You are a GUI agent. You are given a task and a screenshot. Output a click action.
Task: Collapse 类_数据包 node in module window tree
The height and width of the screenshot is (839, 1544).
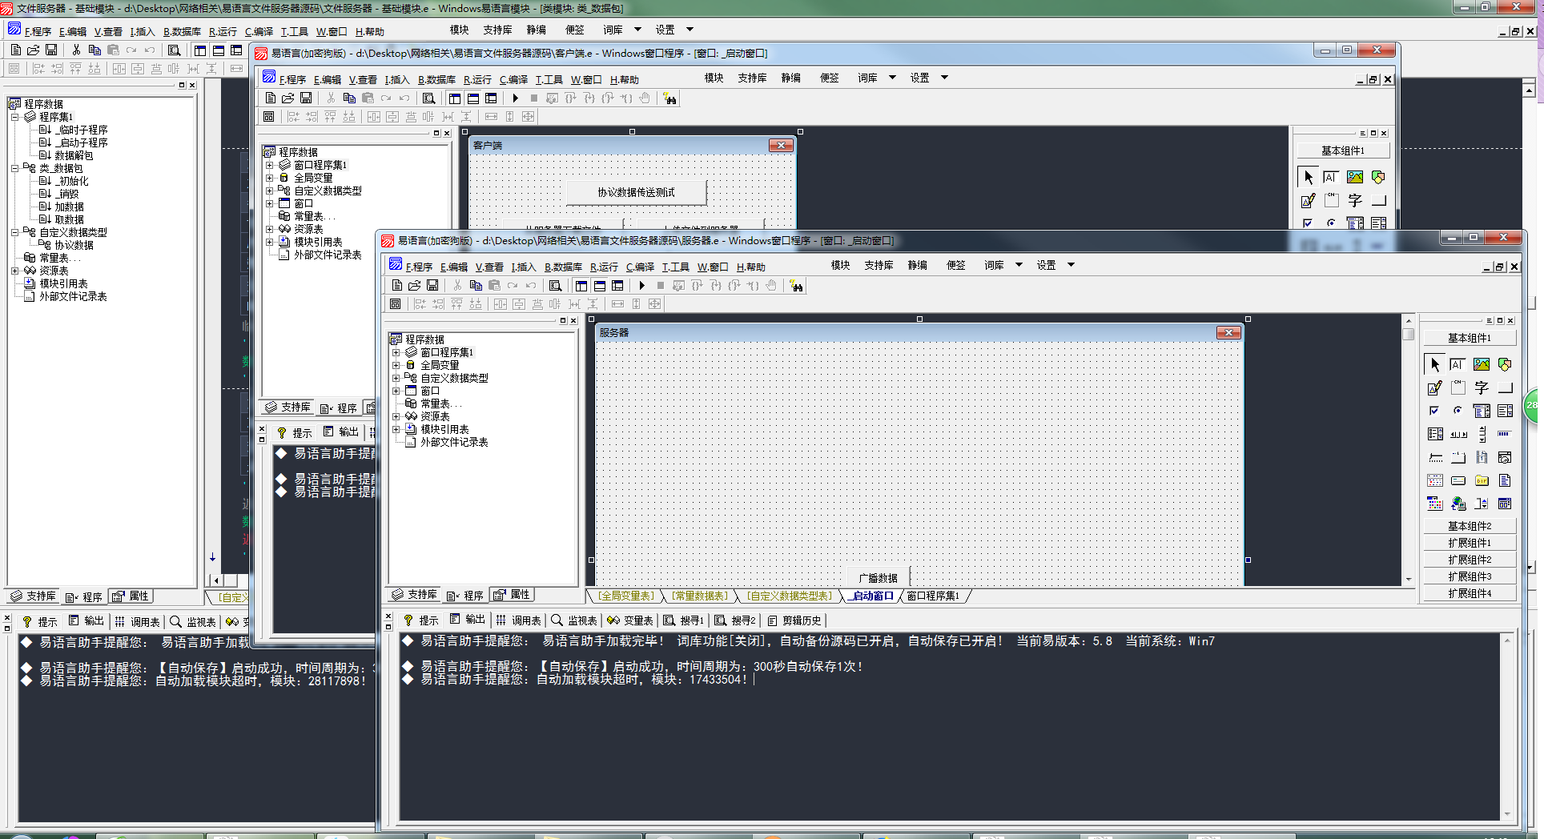tap(14, 168)
